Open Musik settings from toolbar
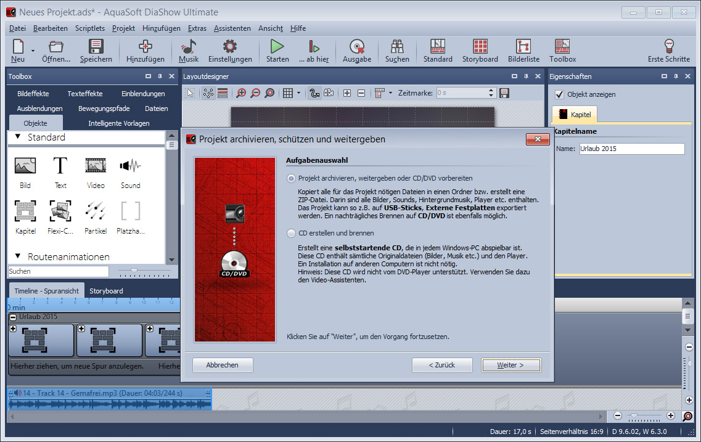This screenshot has width=701, height=442. [x=189, y=51]
